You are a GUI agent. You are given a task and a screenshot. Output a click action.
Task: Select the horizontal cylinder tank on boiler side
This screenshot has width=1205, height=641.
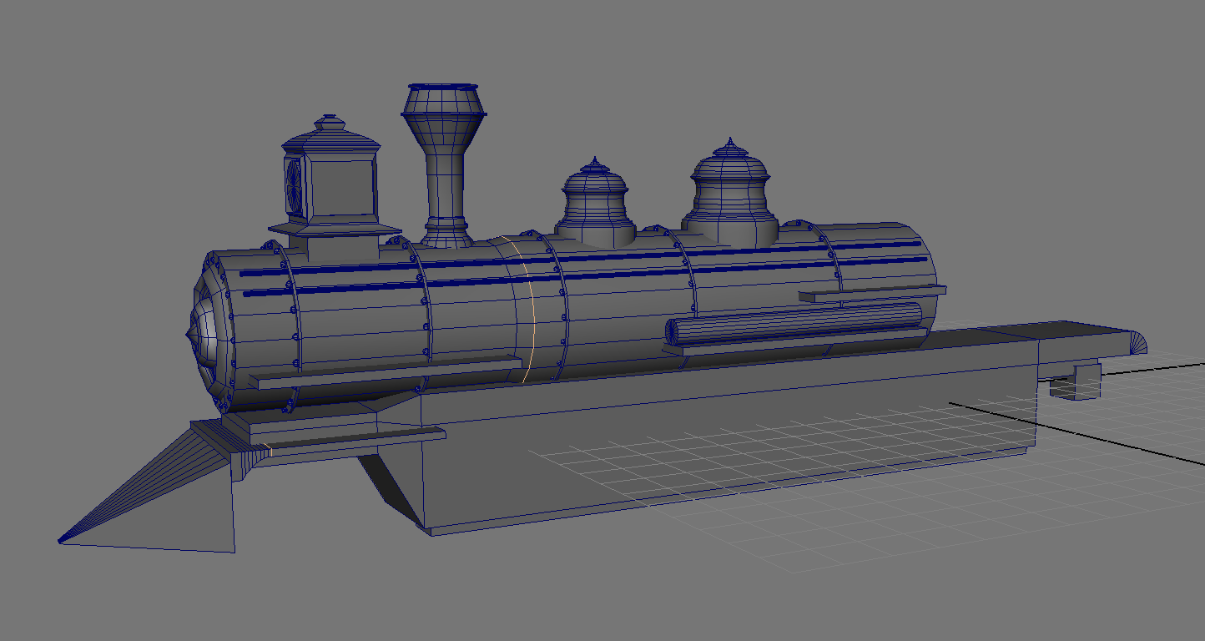pyautogui.click(x=793, y=322)
